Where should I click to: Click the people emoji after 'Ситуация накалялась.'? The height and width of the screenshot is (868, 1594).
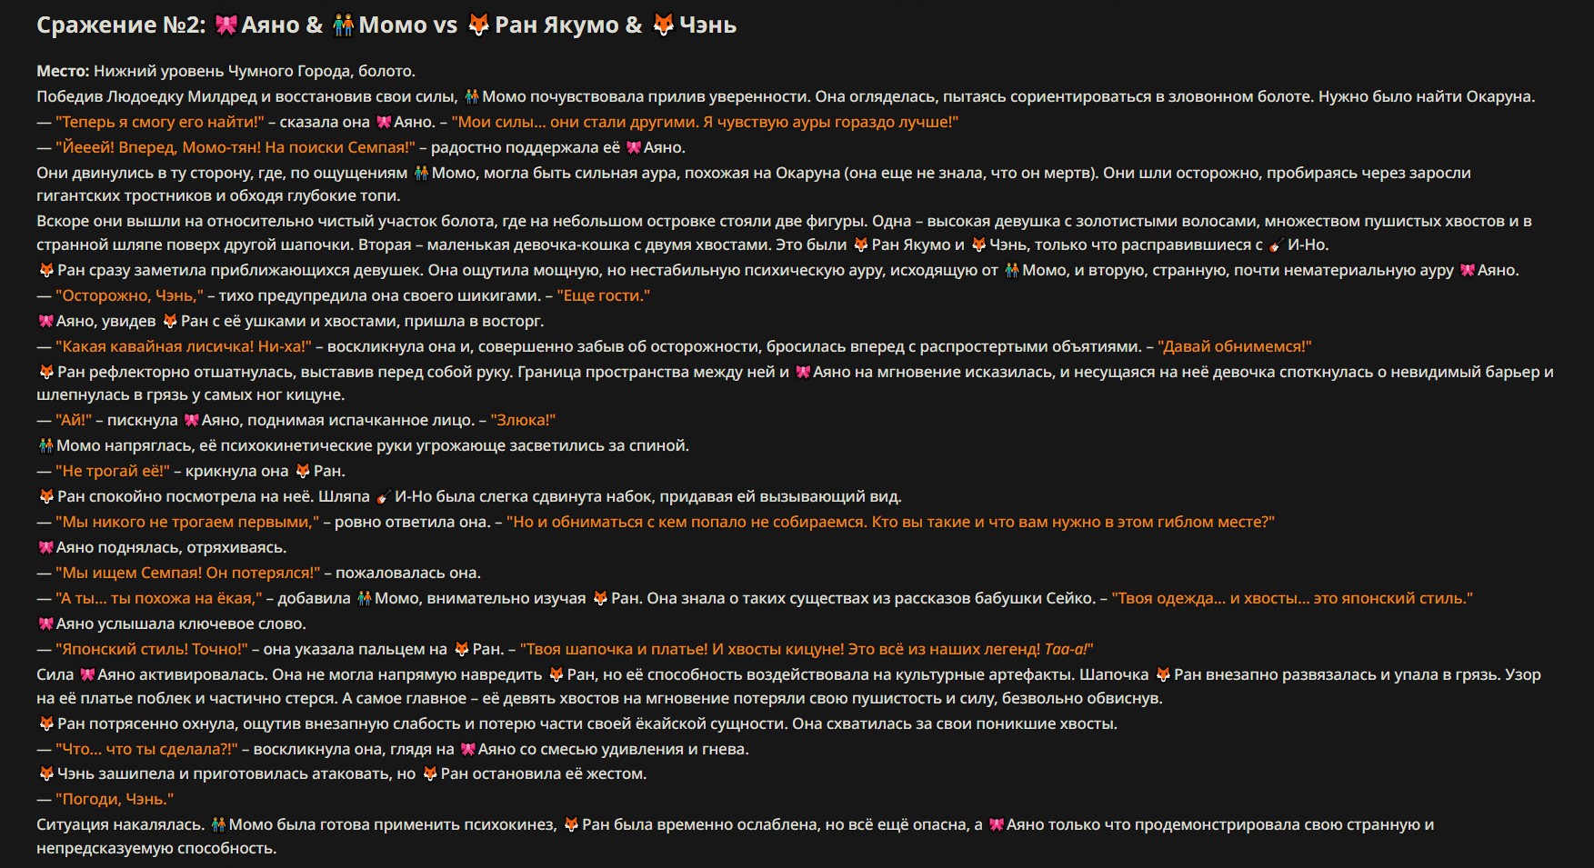pyautogui.click(x=218, y=824)
